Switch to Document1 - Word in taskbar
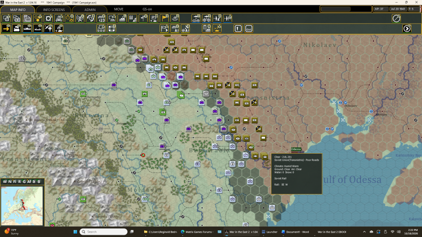The image size is (422, 237). pos(295,232)
